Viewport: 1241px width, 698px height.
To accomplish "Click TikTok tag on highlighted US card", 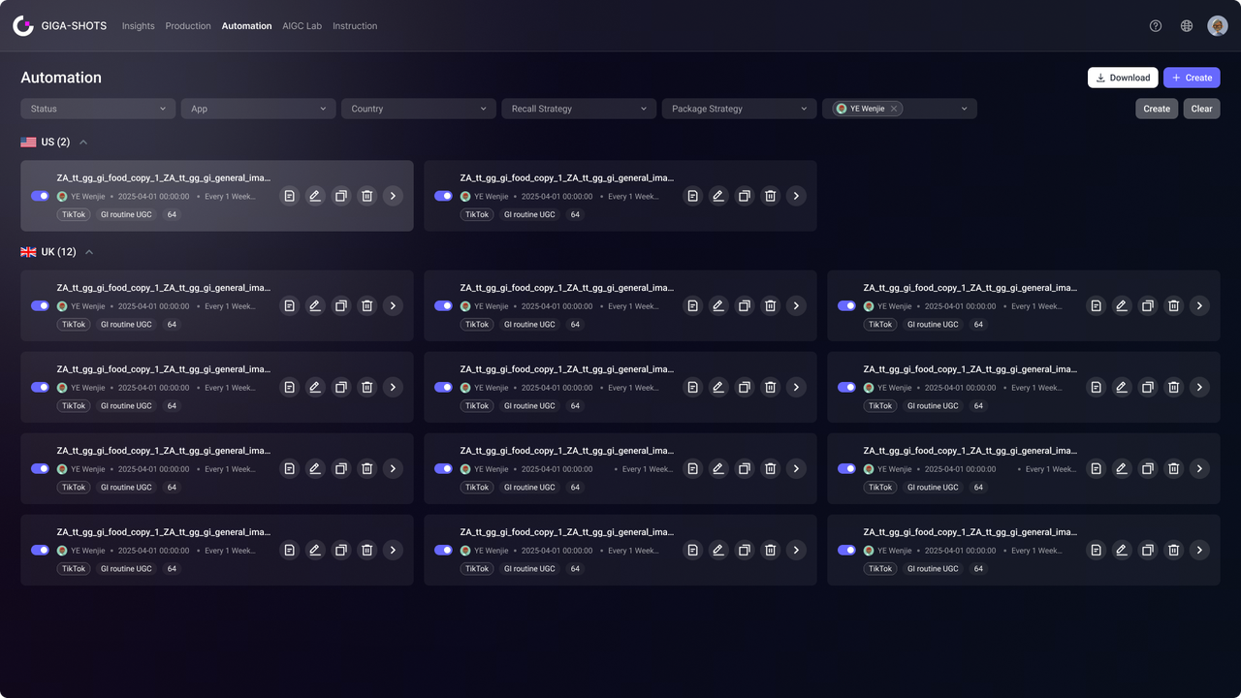I will click(74, 214).
